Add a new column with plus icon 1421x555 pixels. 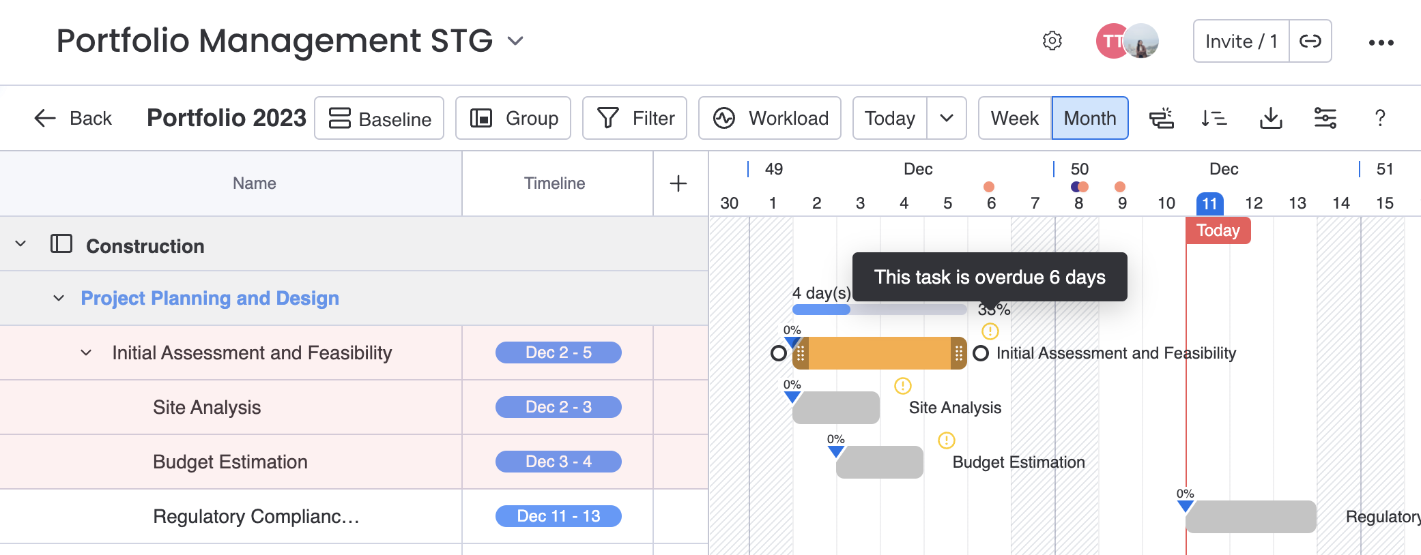point(678,183)
